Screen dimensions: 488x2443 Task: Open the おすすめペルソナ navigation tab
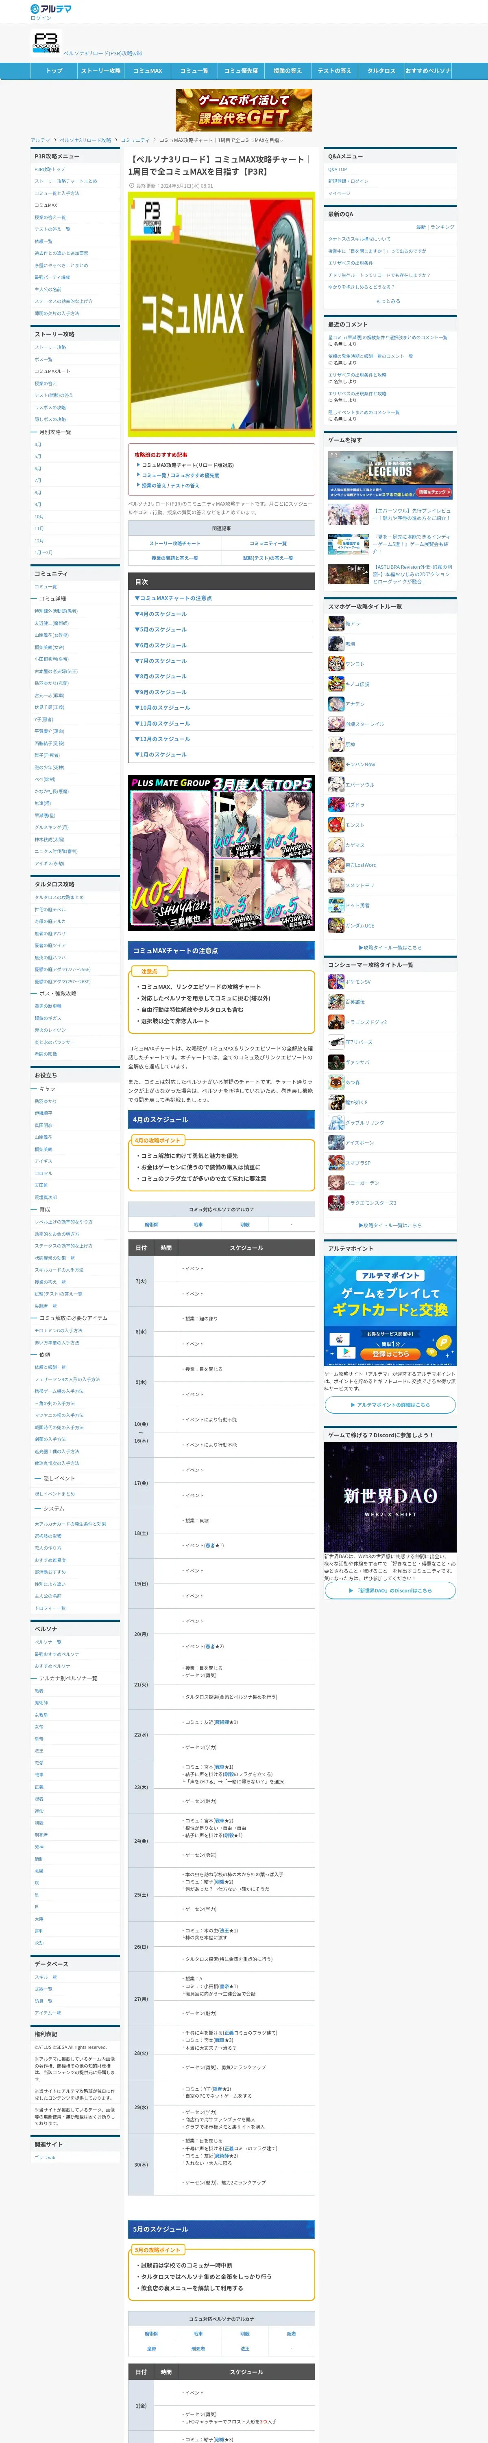[x=427, y=71]
